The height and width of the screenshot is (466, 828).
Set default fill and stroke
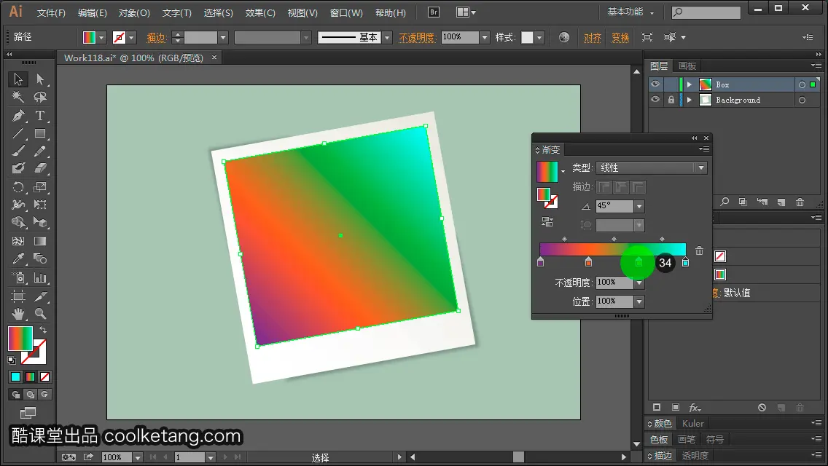click(x=12, y=360)
